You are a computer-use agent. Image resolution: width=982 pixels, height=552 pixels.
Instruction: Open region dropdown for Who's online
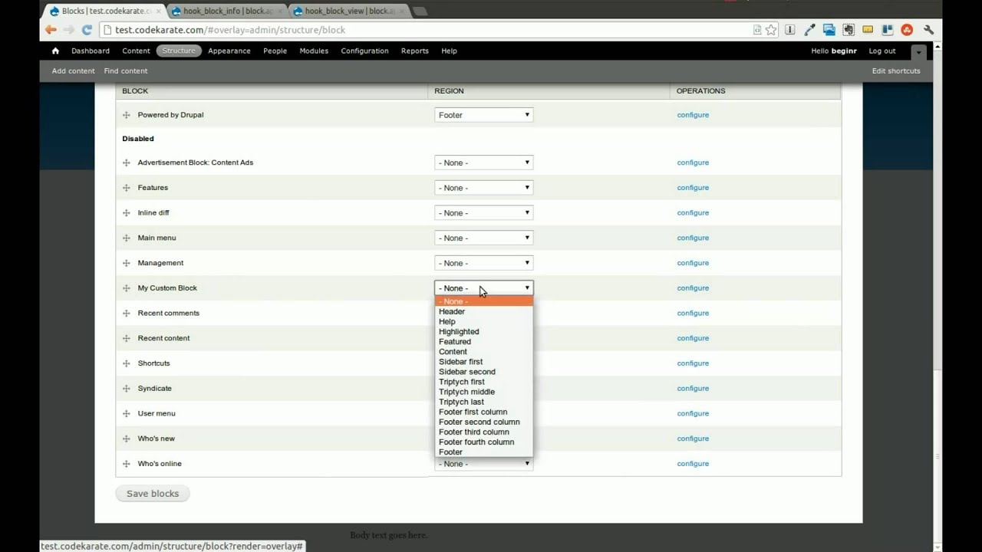tap(483, 464)
